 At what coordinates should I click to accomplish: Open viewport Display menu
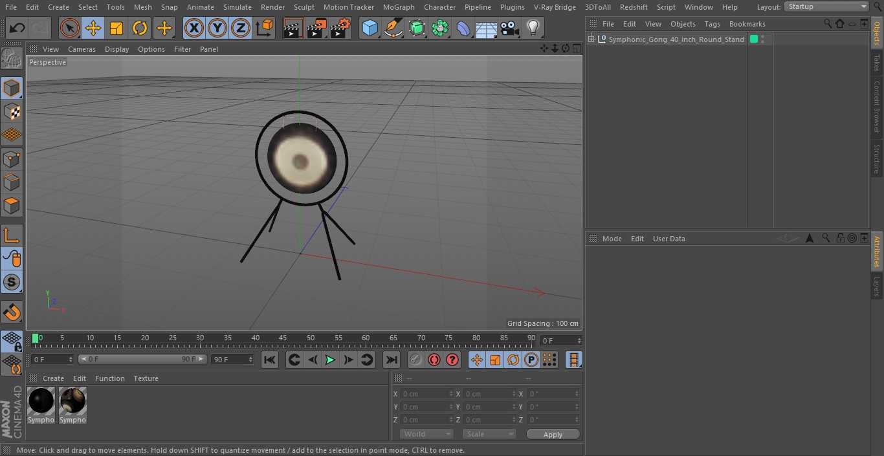117,49
